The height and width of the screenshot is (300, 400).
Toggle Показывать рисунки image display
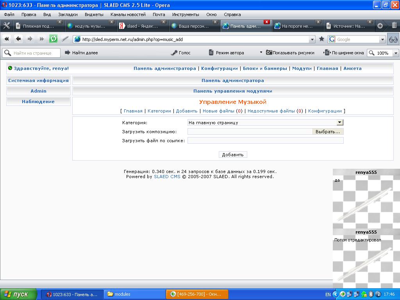pos(290,53)
